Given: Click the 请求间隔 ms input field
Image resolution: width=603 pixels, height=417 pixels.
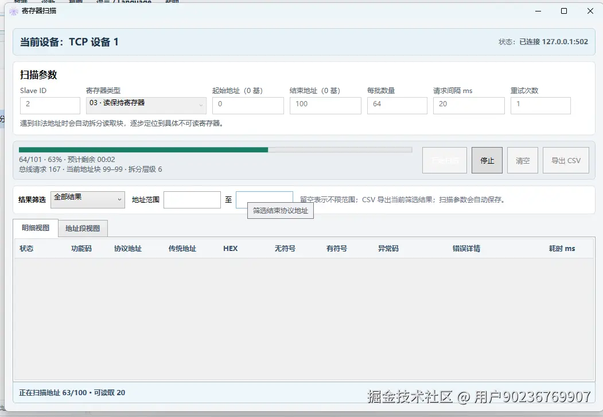Looking at the screenshot, I should tap(469, 105).
